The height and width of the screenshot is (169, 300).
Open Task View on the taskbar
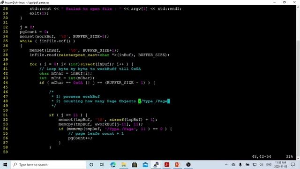pos(102,165)
